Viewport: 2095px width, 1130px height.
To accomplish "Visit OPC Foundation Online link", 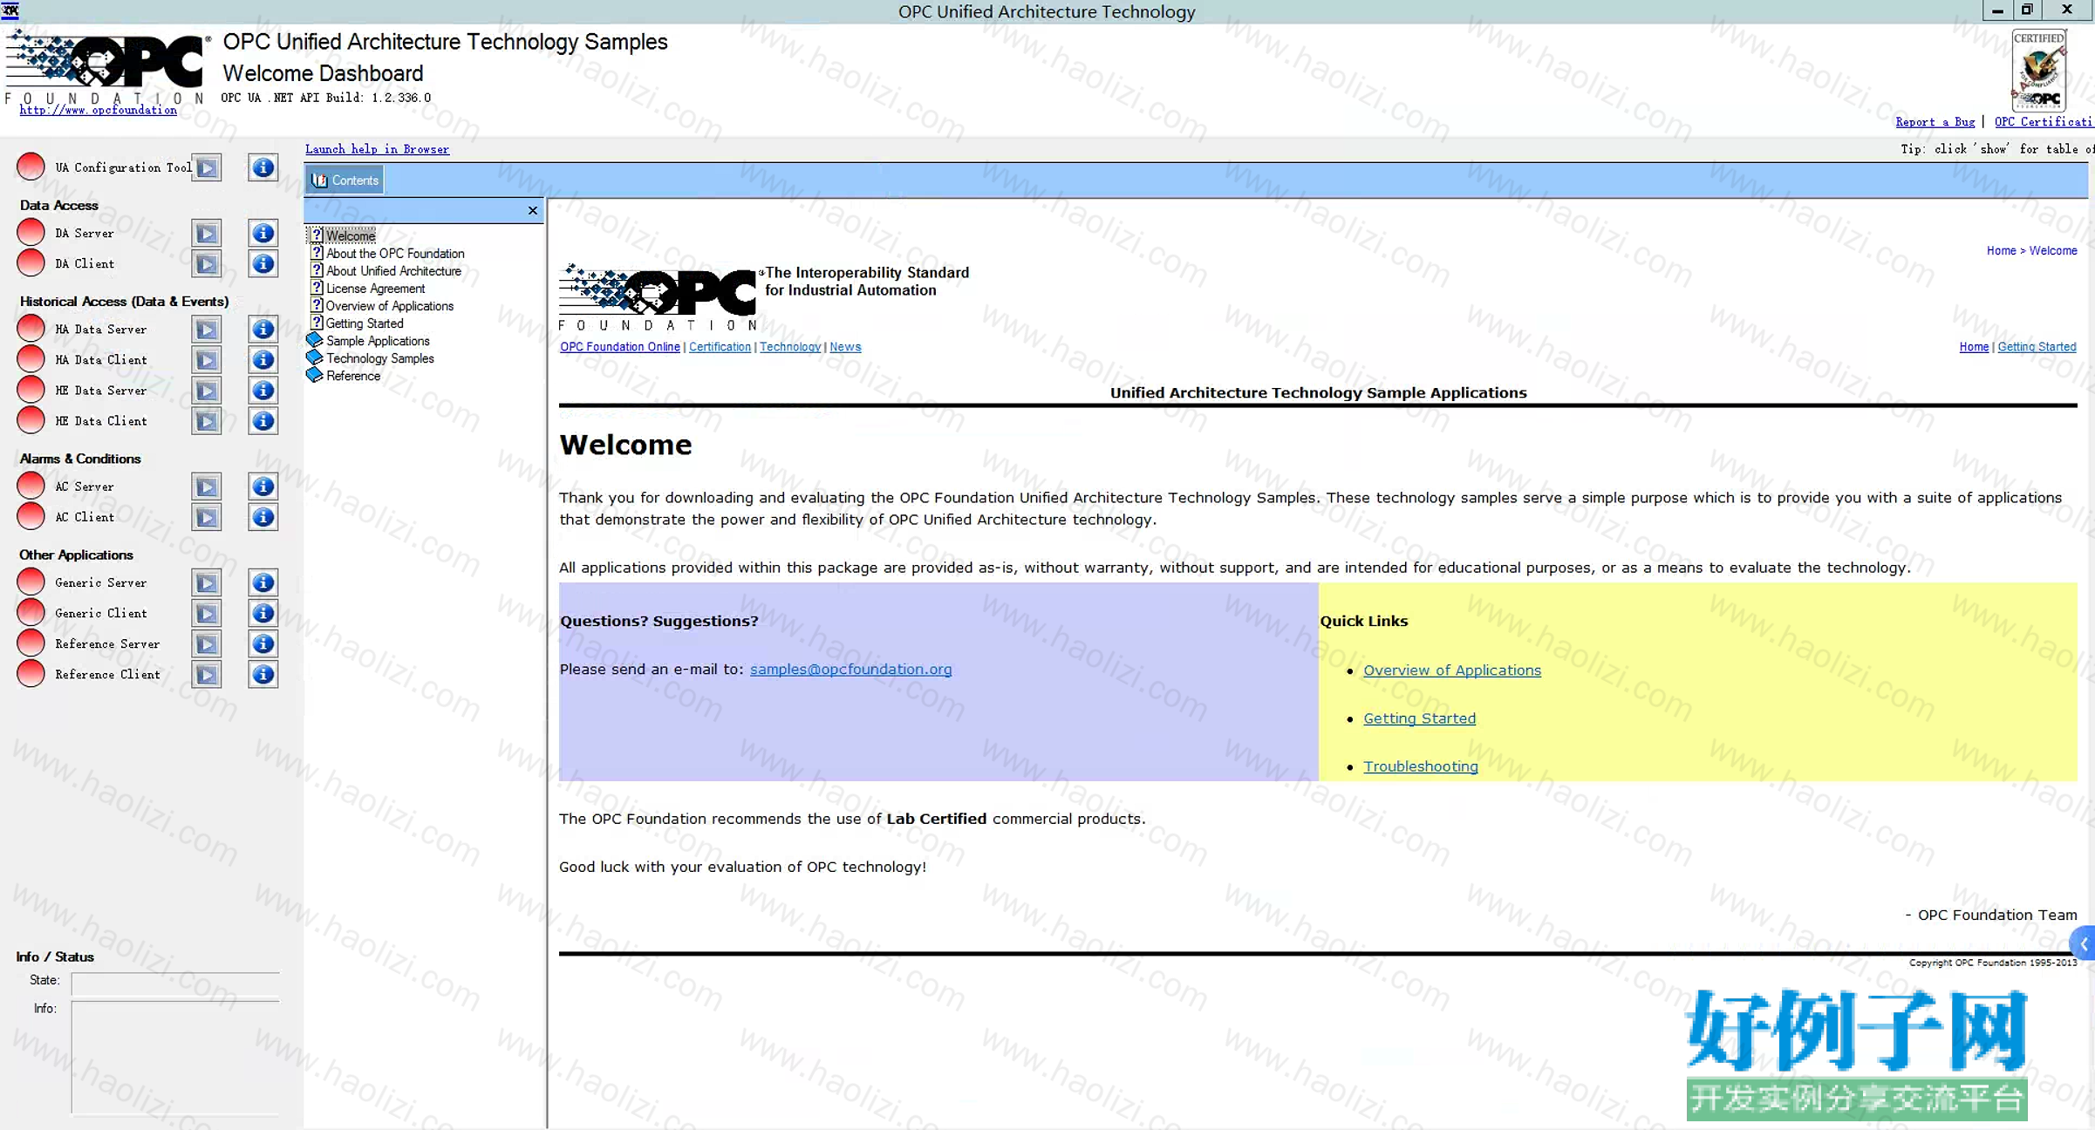I will coord(619,346).
